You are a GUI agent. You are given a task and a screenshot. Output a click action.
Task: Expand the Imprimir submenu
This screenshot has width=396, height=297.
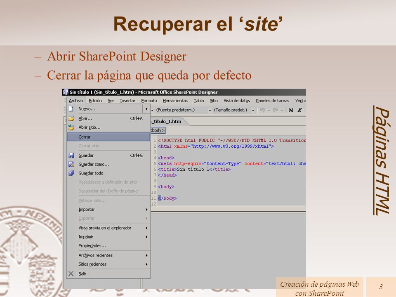[x=108, y=237]
